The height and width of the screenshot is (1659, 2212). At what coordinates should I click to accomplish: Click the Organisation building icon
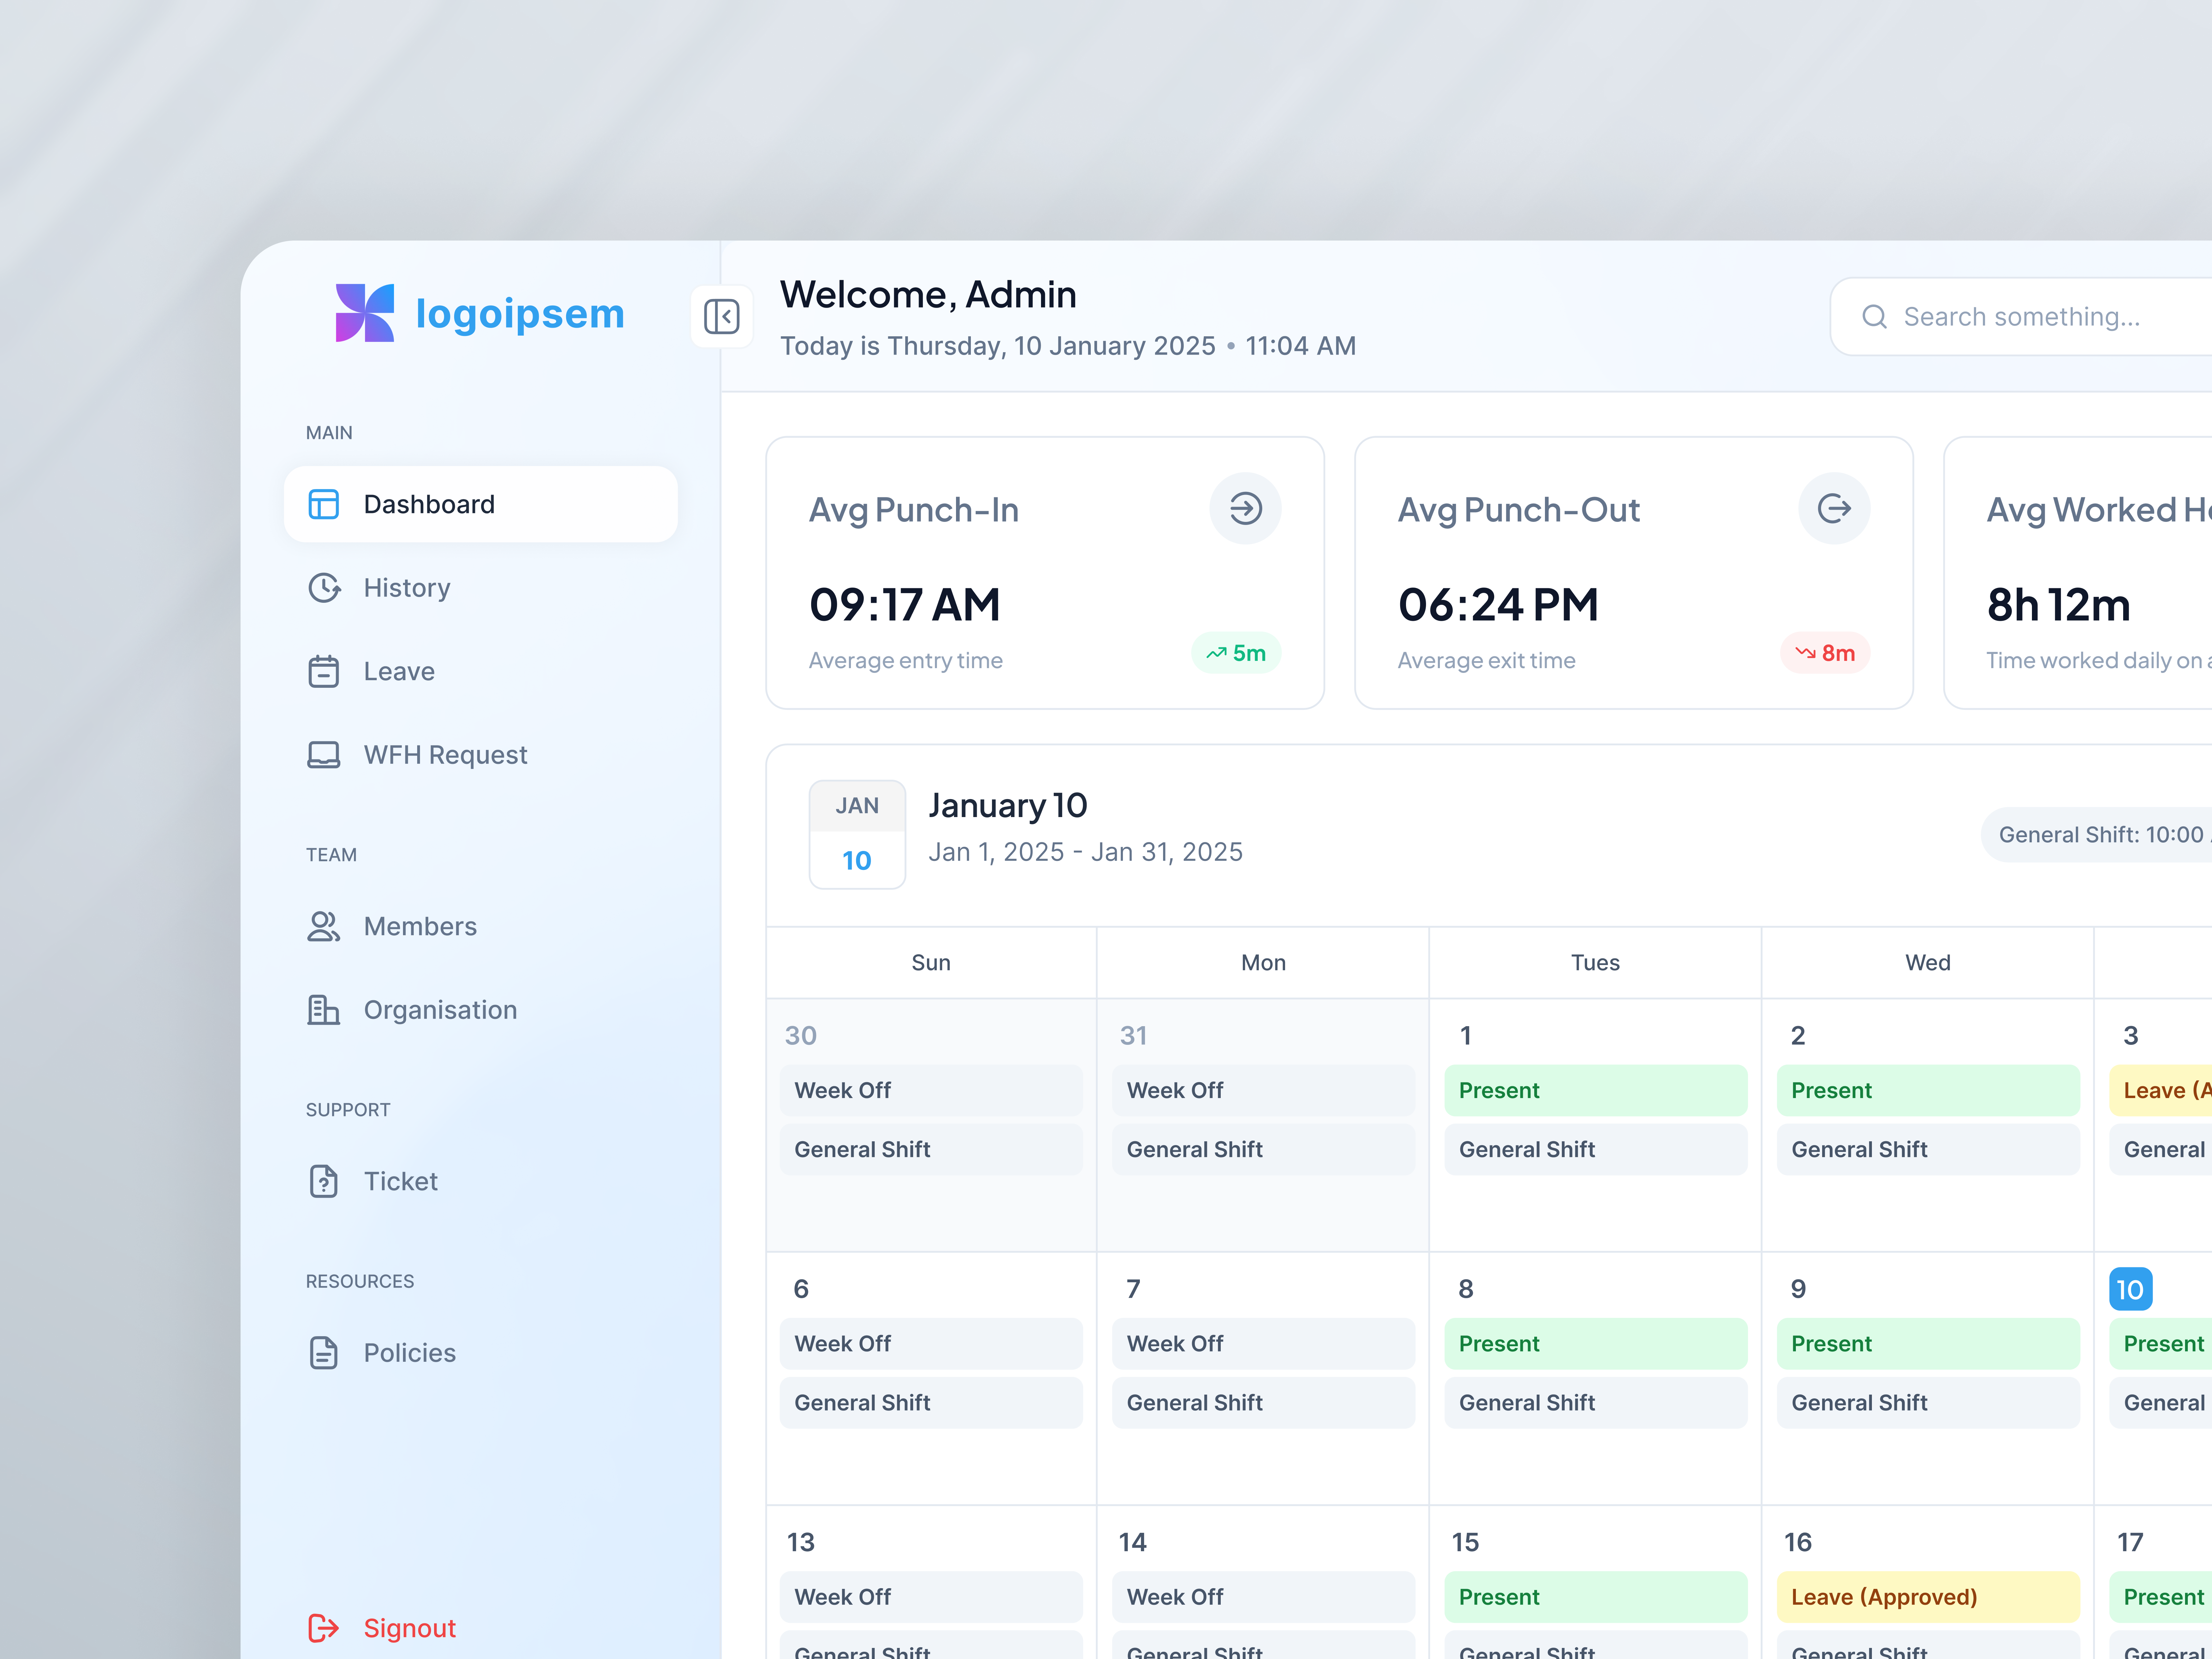(x=323, y=1010)
